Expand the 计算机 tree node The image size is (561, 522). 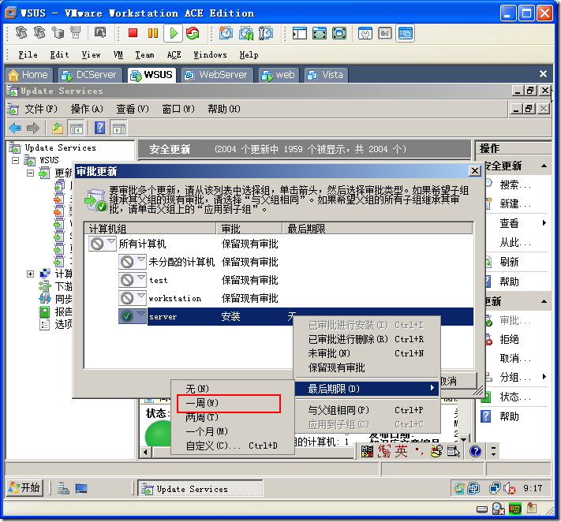(31, 274)
